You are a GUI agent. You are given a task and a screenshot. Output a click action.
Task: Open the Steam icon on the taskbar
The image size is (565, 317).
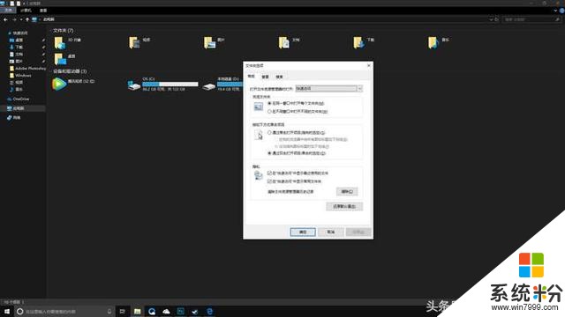click(x=195, y=311)
